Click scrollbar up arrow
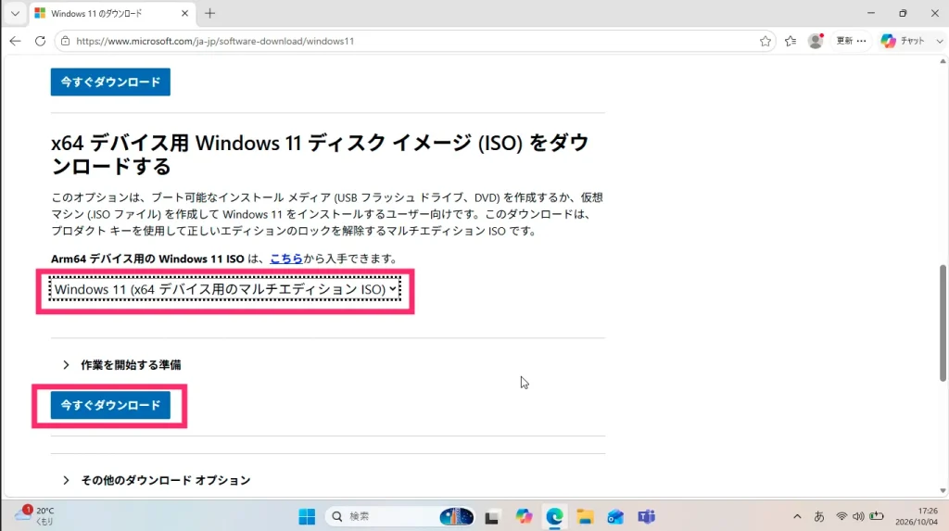The image size is (949, 531). coord(943,62)
